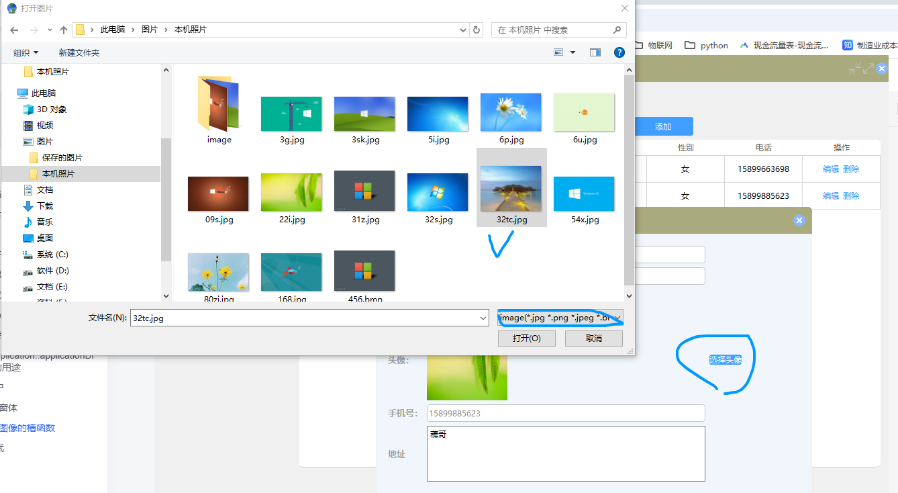This screenshot has height=493, width=898.
Task: Click 新建文件夹 button
Action: (x=79, y=52)
